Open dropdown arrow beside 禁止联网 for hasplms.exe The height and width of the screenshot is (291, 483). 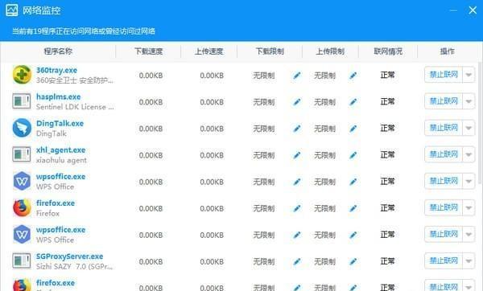point(469,101)
